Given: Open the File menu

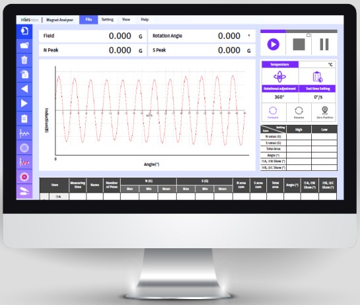Looking at the screenshot, I should [x=88, y=20].
